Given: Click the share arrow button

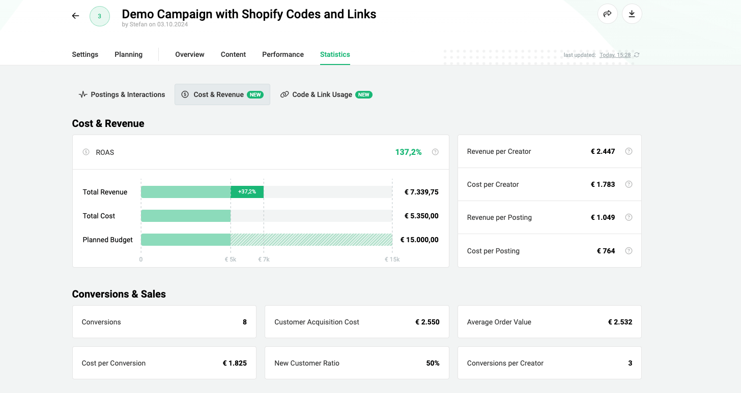Looking at the screenshot, I should coord(607,14).
